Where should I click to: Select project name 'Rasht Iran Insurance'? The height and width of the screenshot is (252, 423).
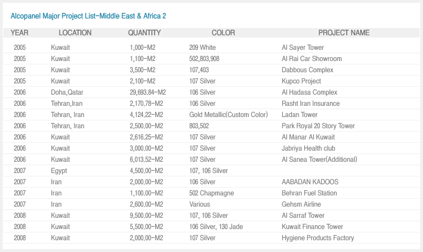click(310, 104)
